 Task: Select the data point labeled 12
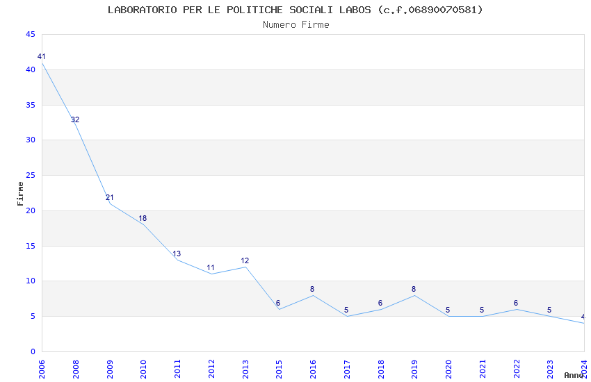pyautogui.click(x=245, y=260)
